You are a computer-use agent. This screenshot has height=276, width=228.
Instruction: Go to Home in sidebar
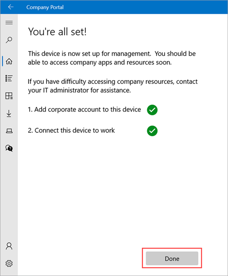click(9, 61)
